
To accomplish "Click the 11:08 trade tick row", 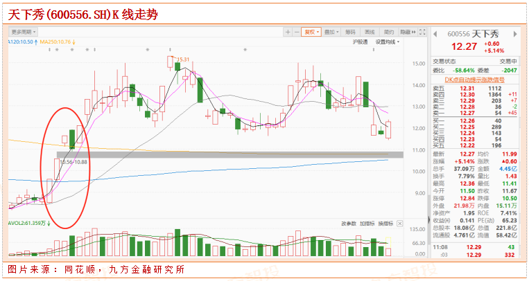I will tap(475, 247).
